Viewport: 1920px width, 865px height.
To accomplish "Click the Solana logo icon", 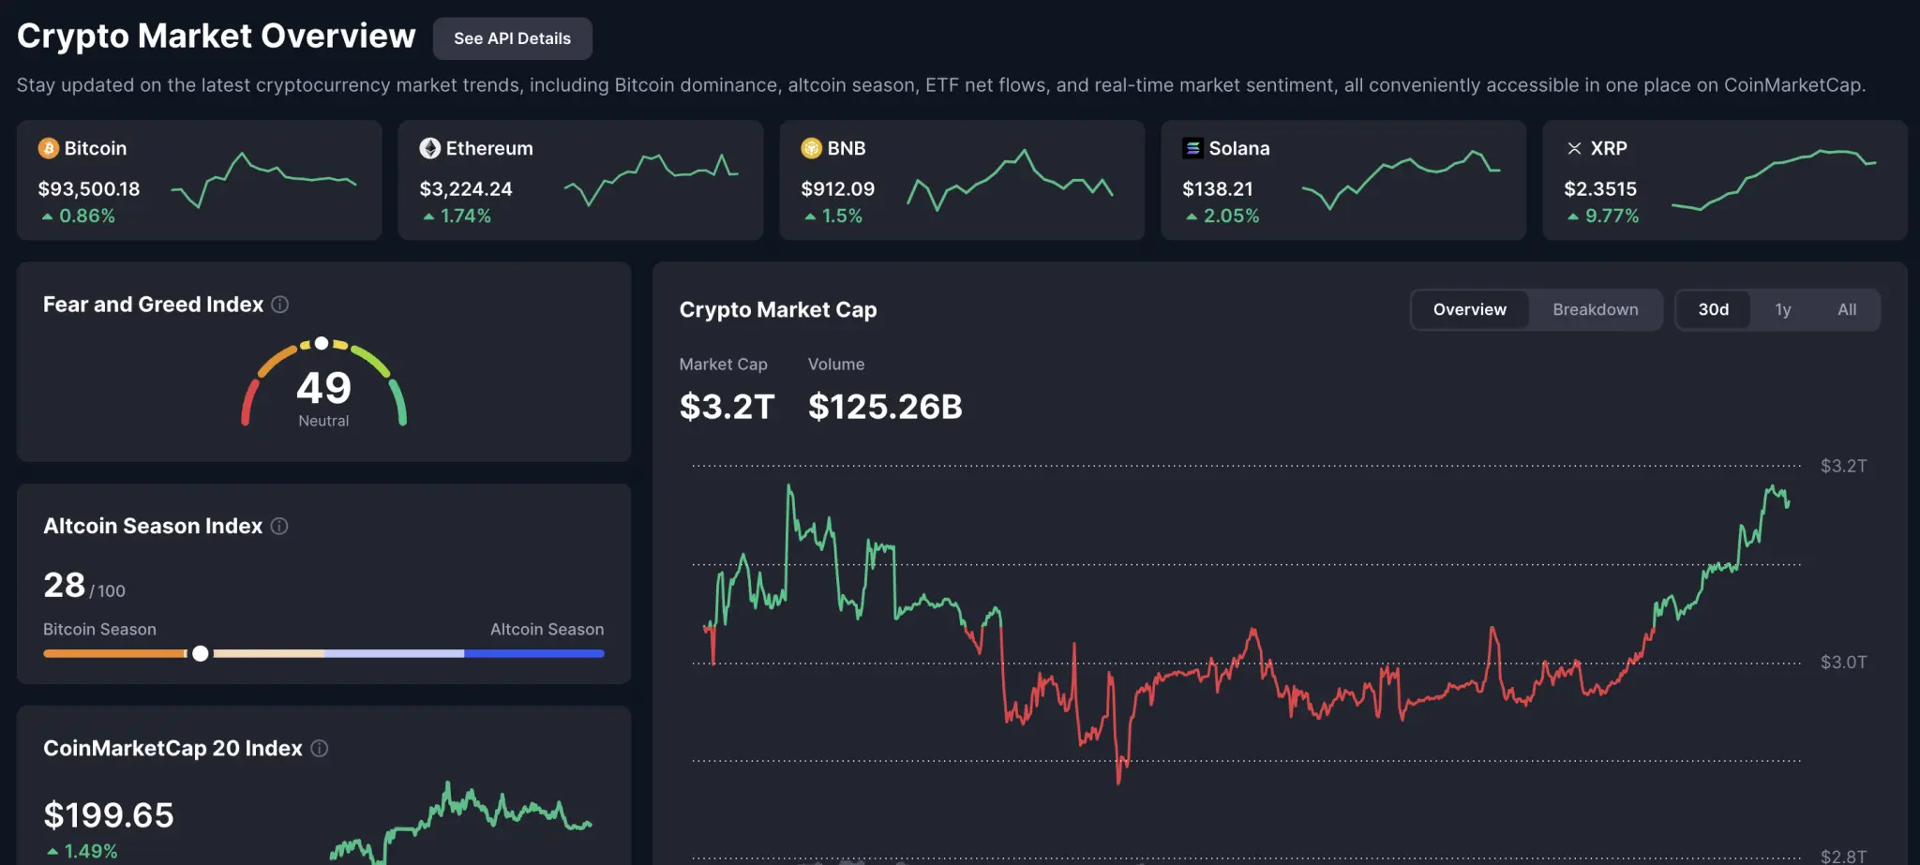I will click(1191, 148).
